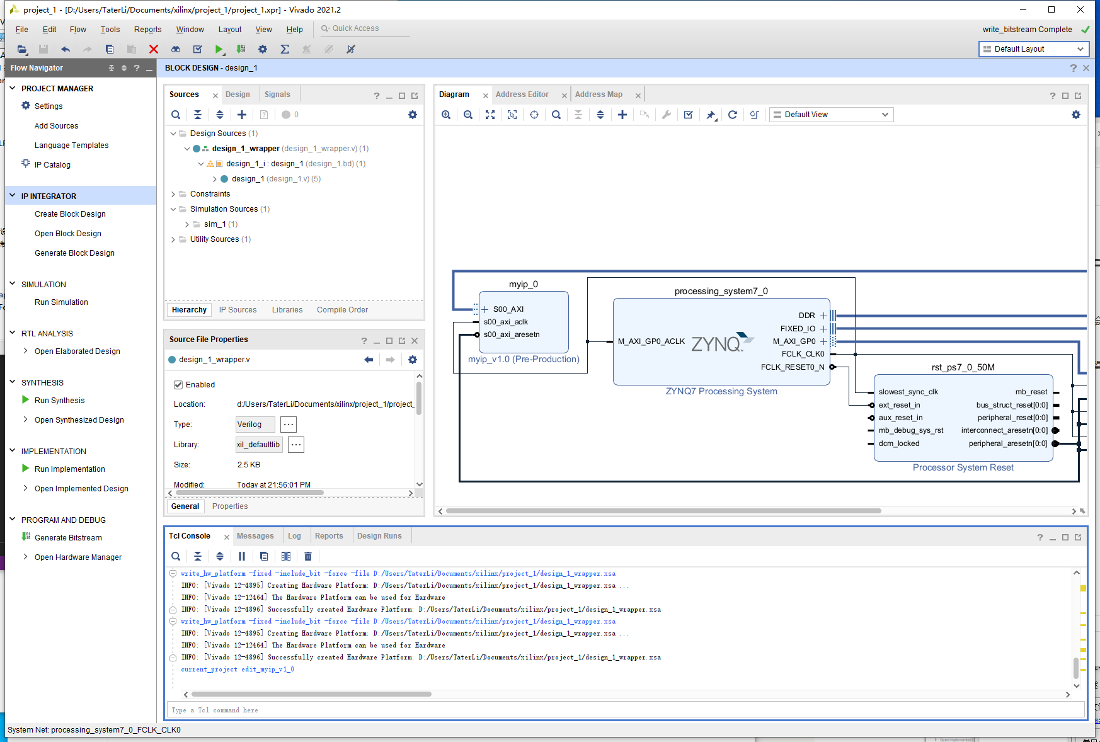Image resolution: width=1100 pixels, height=742 pixels.
Task: Click the Generate Bitstream toolbar icon
Action: coord(241,49)
